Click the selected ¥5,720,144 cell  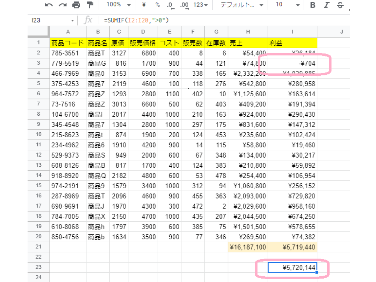pyautogui.click(x=292, y=267)
